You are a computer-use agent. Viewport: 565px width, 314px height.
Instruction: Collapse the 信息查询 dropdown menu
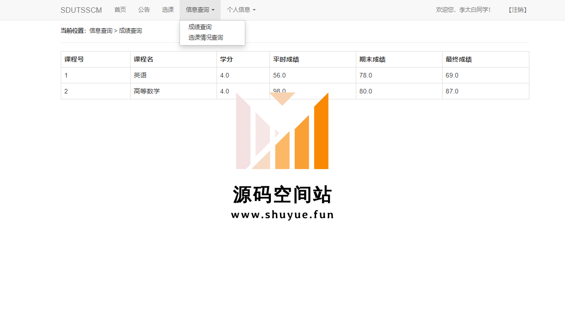point(200,10)
